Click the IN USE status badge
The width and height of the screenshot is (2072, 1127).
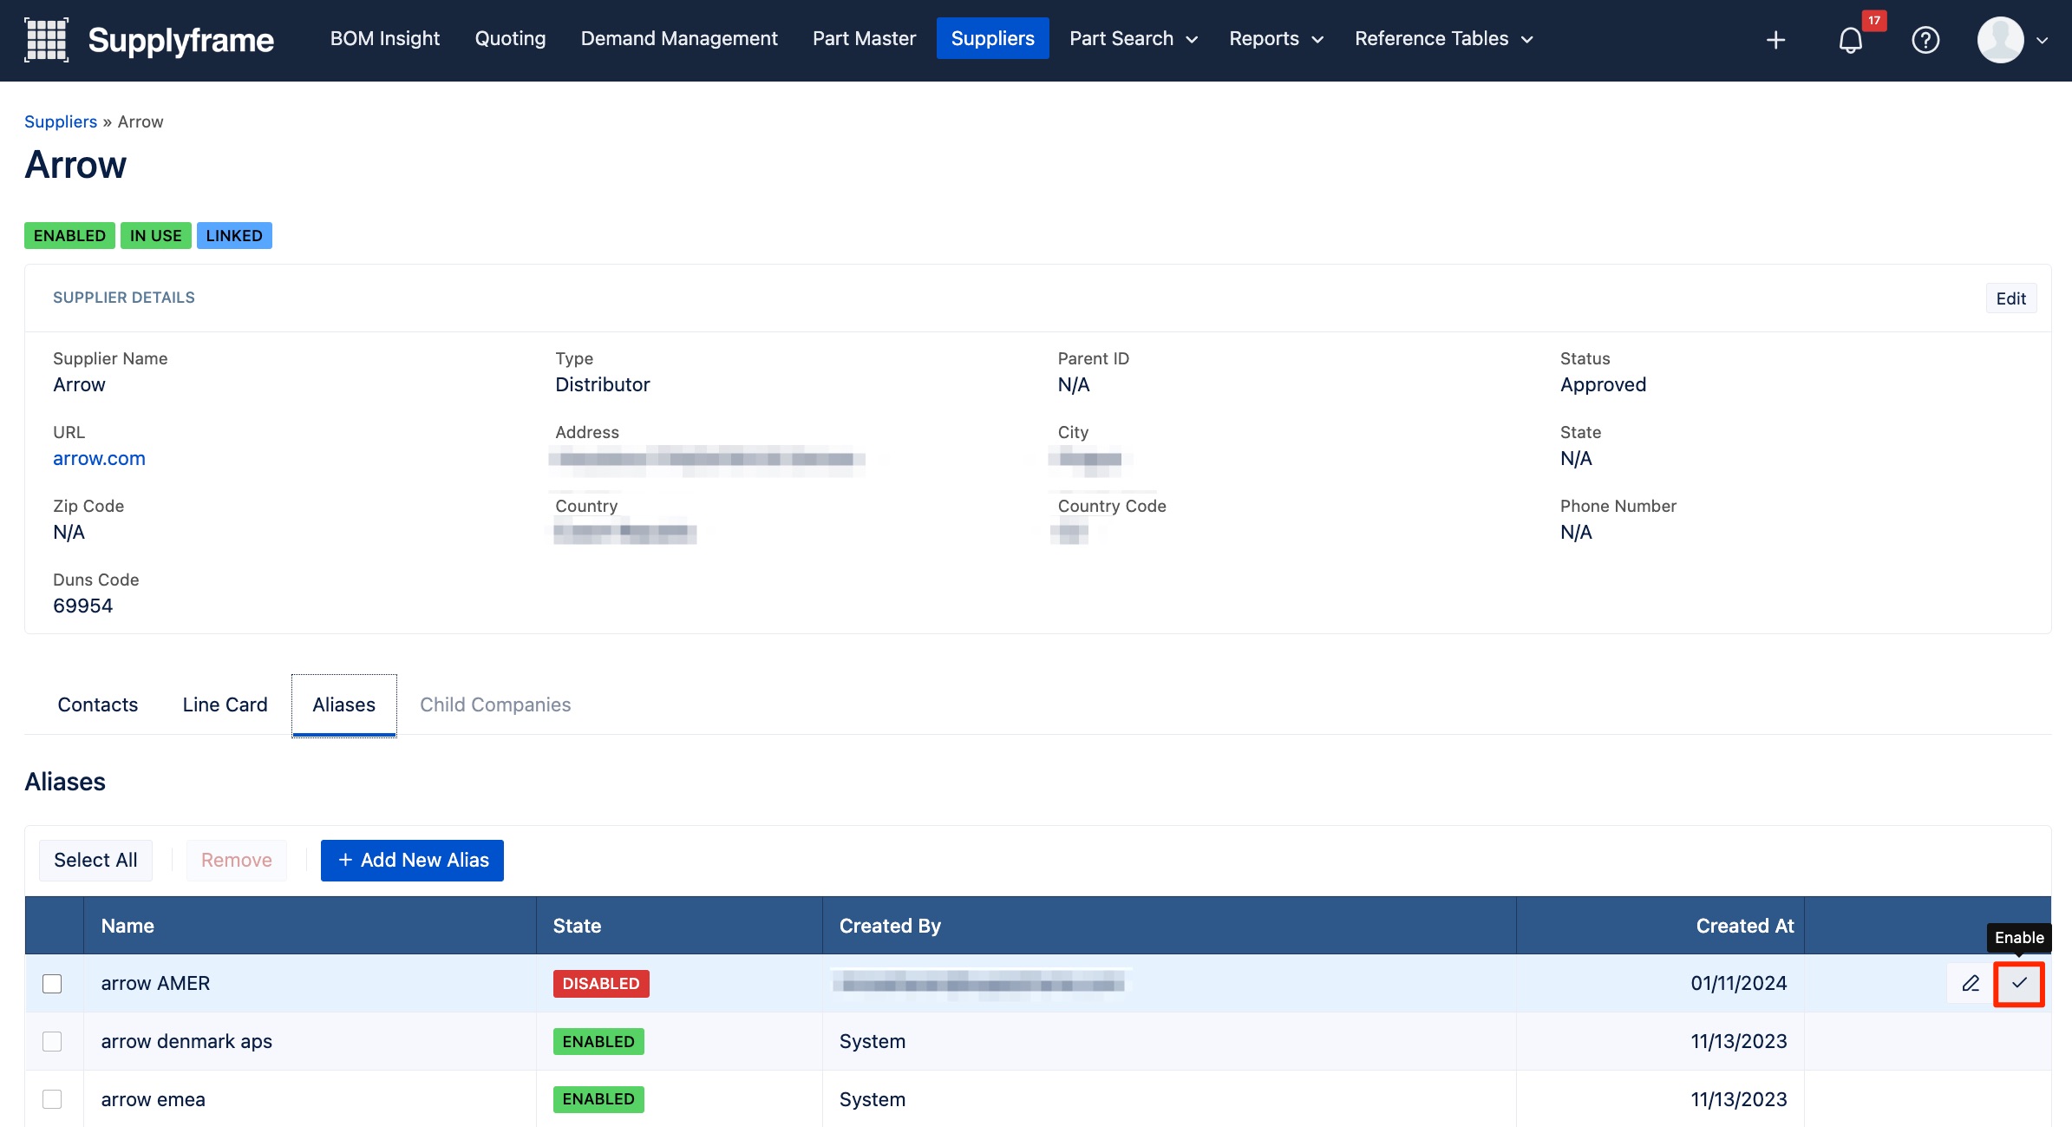[x=156, y=236]
